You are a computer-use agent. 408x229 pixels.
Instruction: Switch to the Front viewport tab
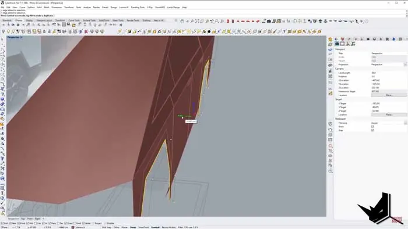click(30, 219)
